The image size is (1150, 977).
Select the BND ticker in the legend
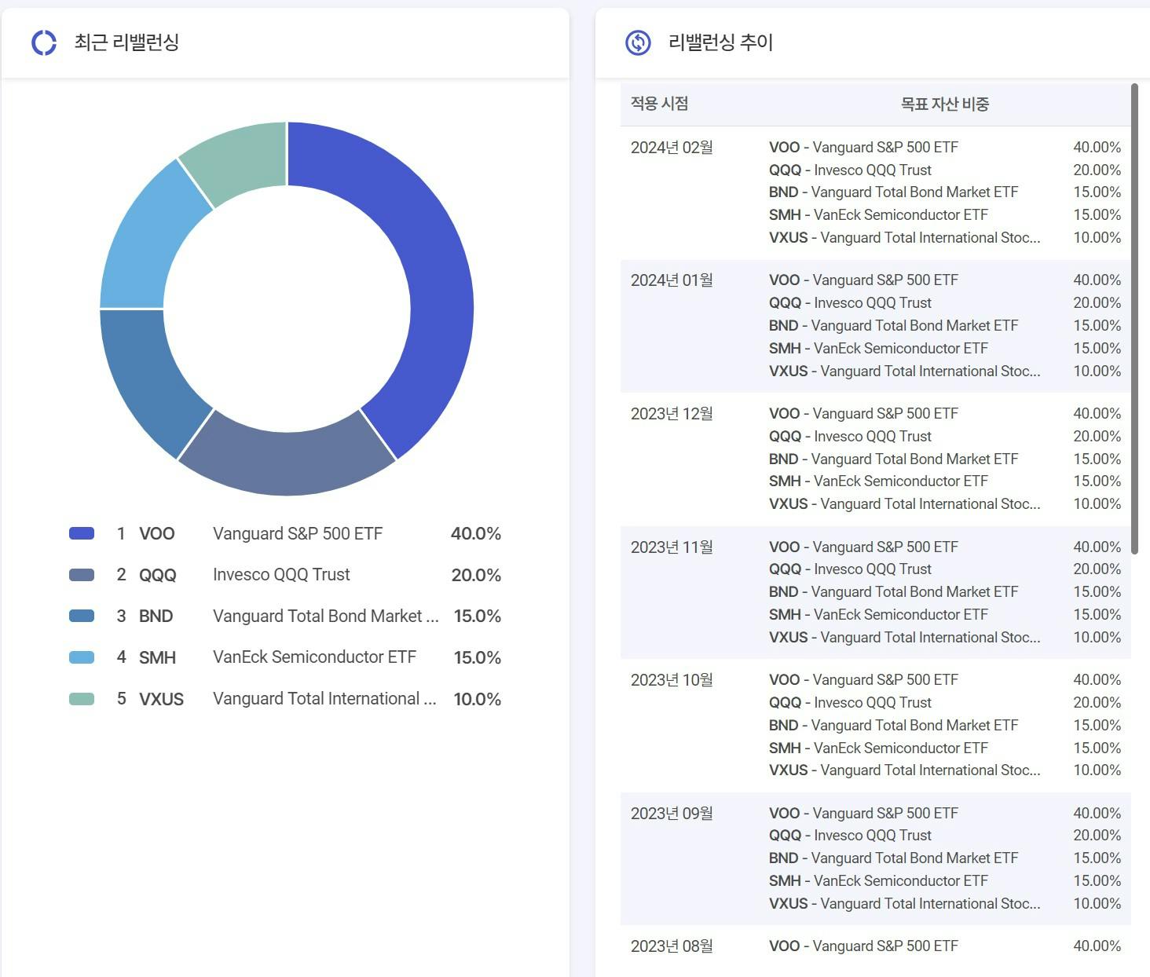[156, 617]
